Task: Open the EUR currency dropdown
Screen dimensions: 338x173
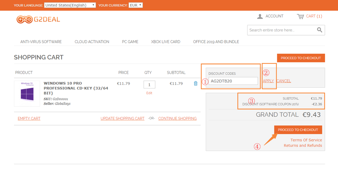Action: (136, 5)
